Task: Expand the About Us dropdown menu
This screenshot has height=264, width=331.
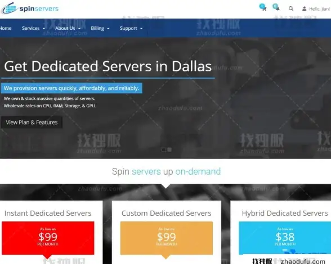Action: click(x=68, y=28)
